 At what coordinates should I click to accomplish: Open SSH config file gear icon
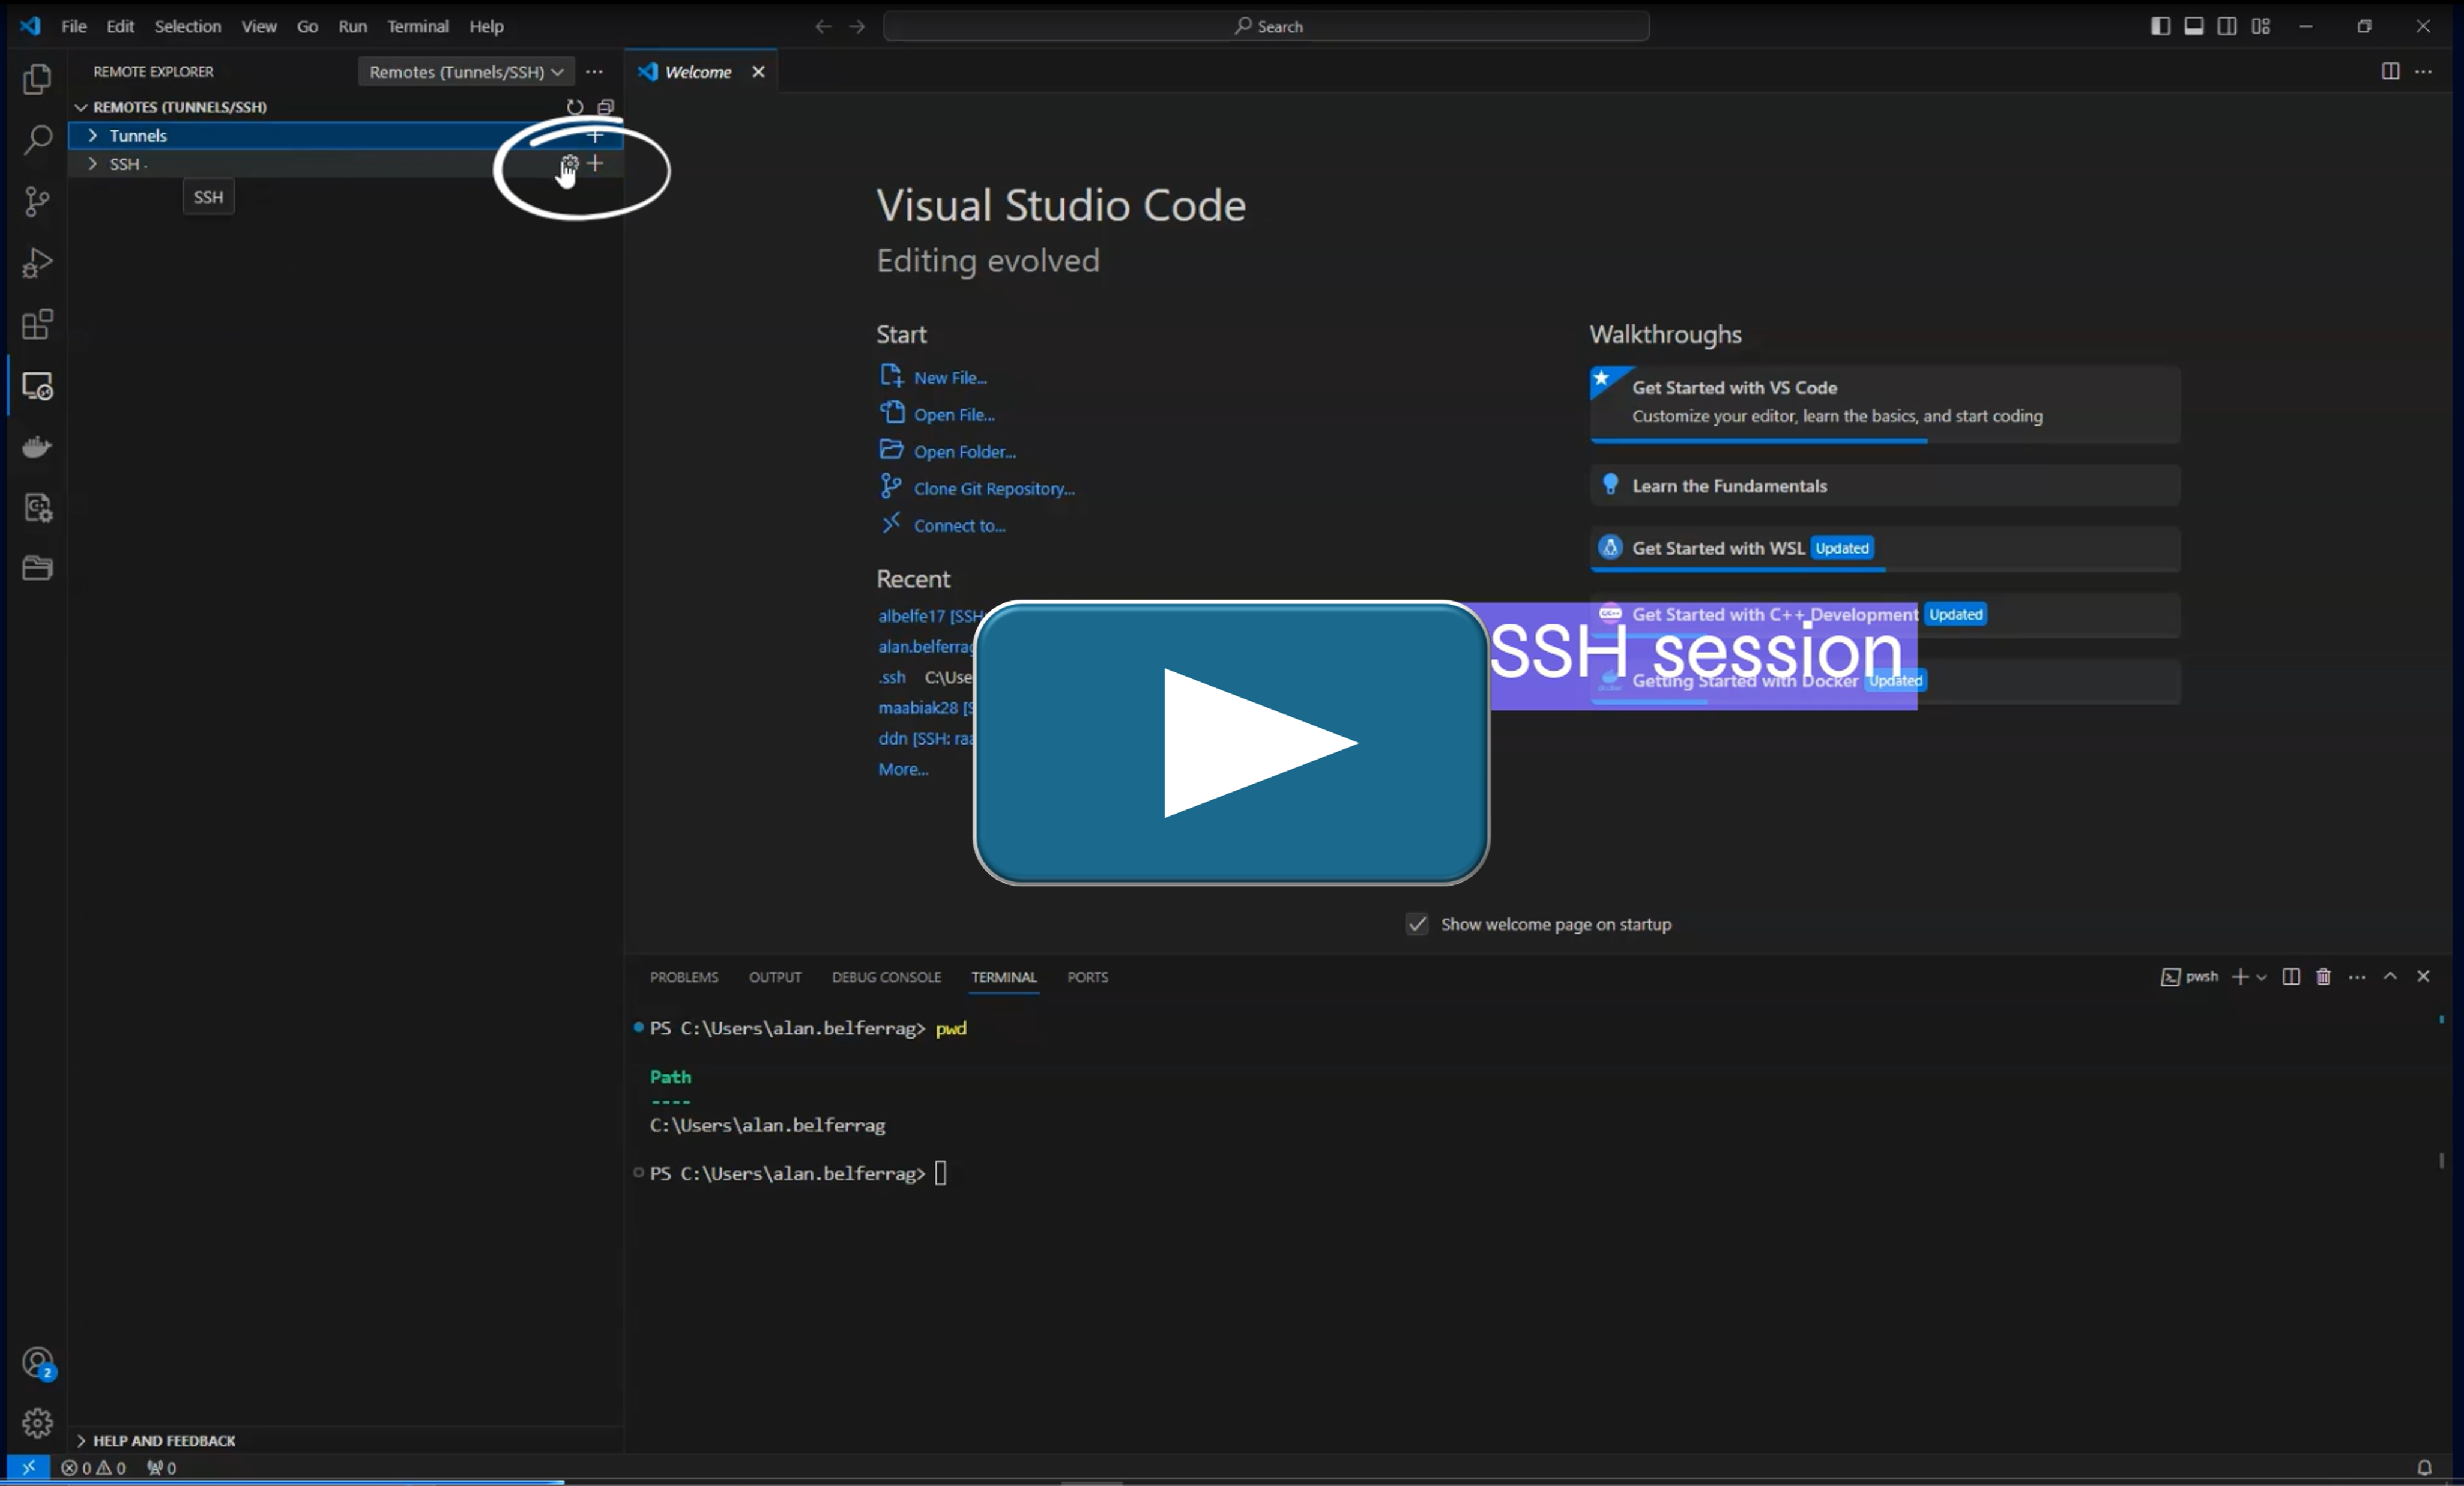click(569, 163)
